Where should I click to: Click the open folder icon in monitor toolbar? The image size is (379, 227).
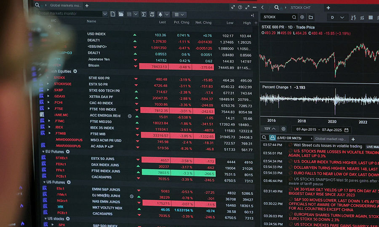coord(121,14)
